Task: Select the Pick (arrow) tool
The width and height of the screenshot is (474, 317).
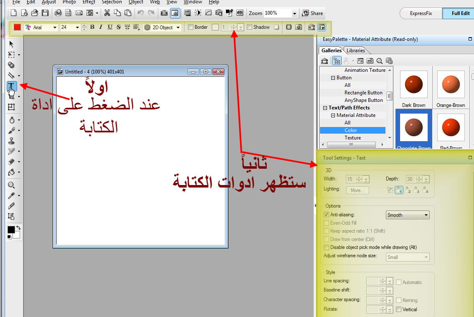Action: (11, 44)
